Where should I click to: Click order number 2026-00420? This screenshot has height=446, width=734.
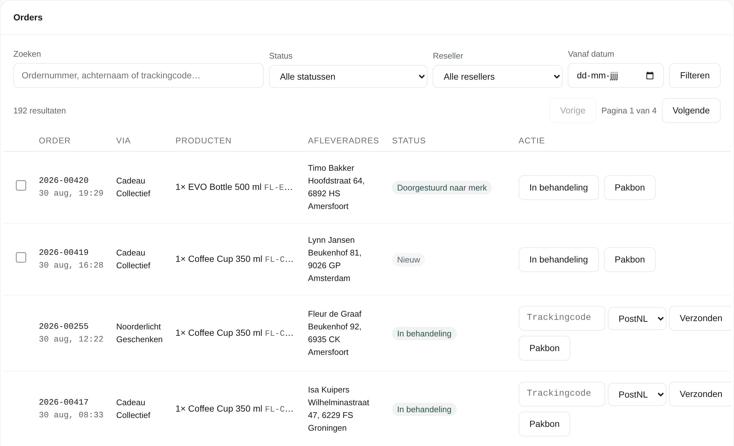[64, 180]
